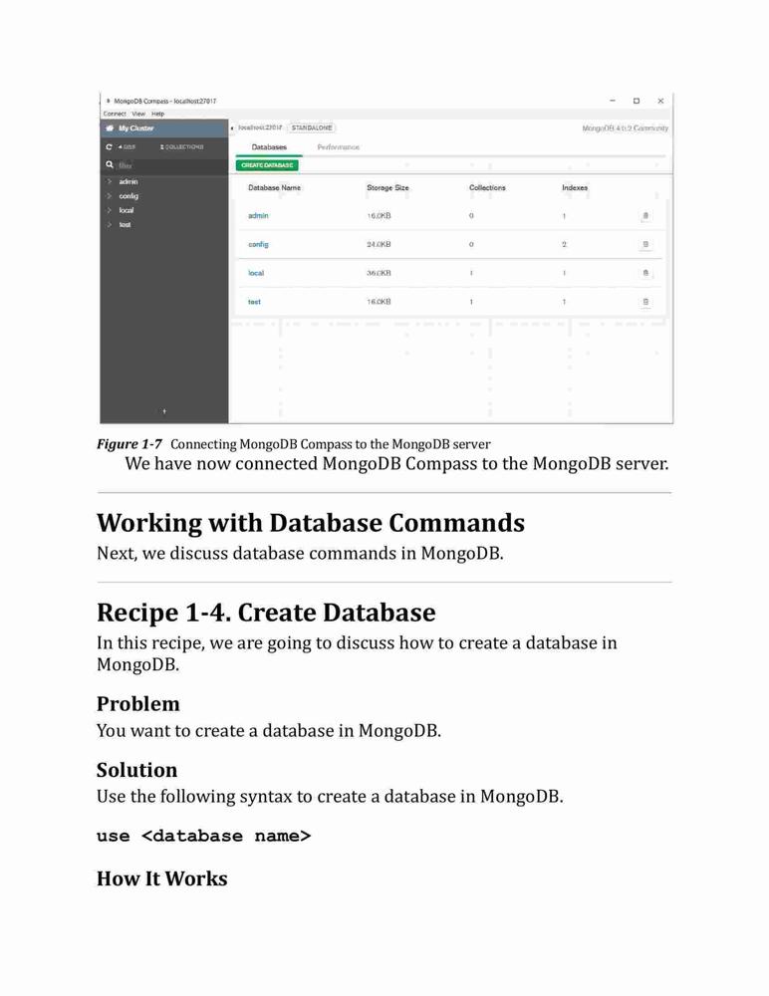Image resolution: width=769 pixels, height=996 pixels.
Task: Delete the test database via trash icon
Action: [x=645, y=302]
